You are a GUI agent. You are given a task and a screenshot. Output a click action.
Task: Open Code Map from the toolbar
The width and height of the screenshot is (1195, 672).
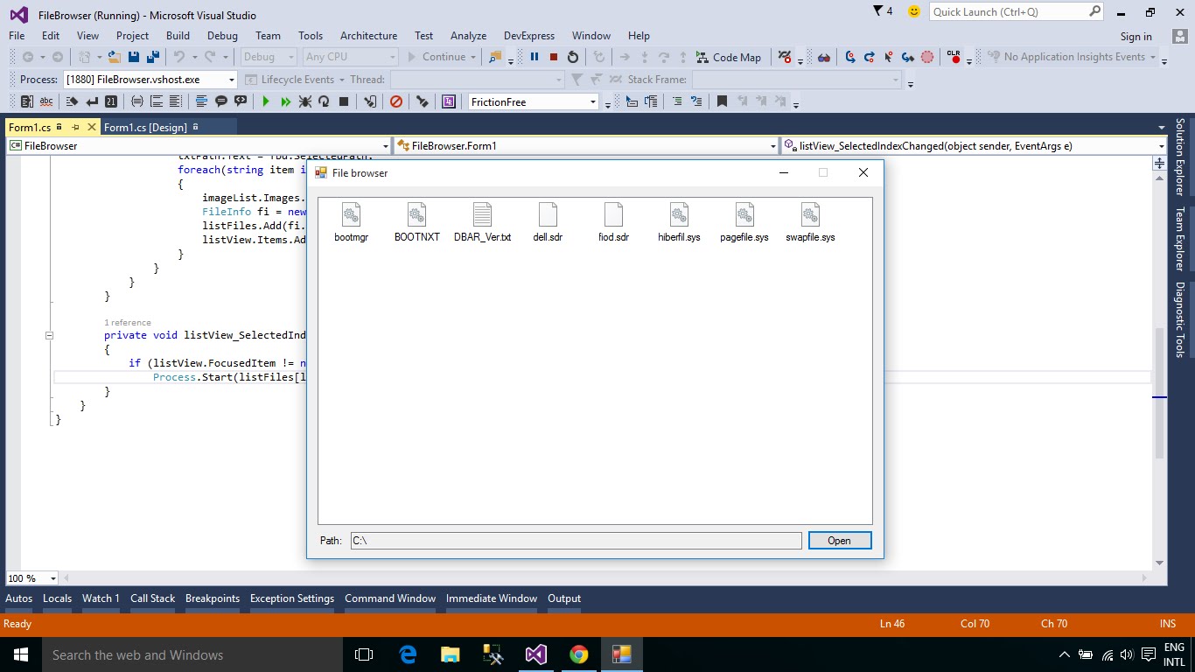[x=730, y=58]
